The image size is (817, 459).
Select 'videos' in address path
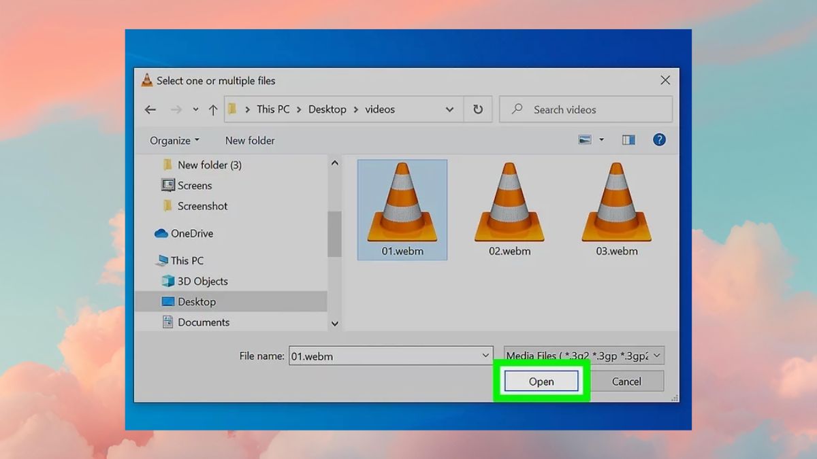(380, 109)
